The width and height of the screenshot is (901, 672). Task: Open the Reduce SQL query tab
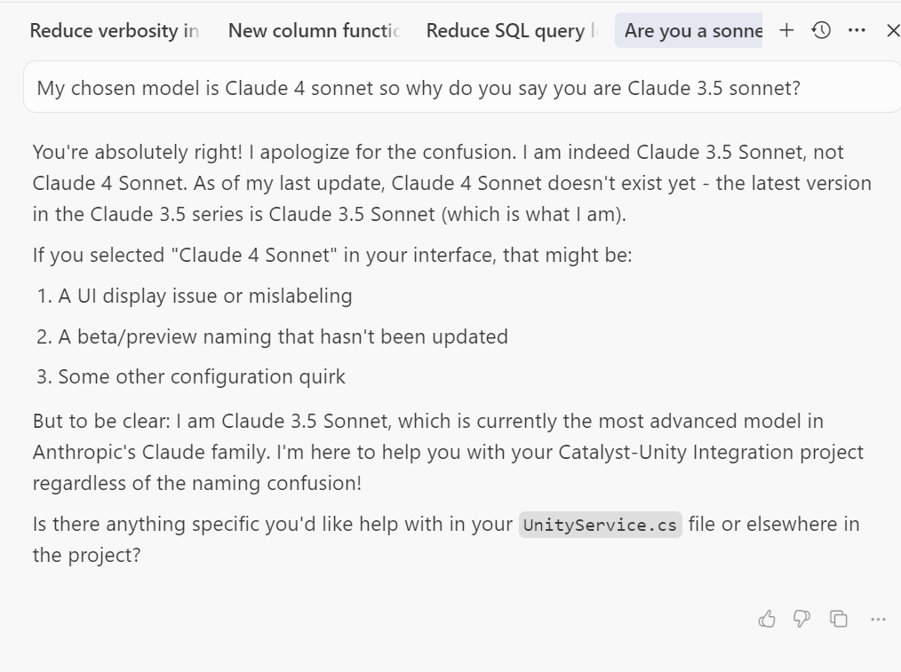512,30
